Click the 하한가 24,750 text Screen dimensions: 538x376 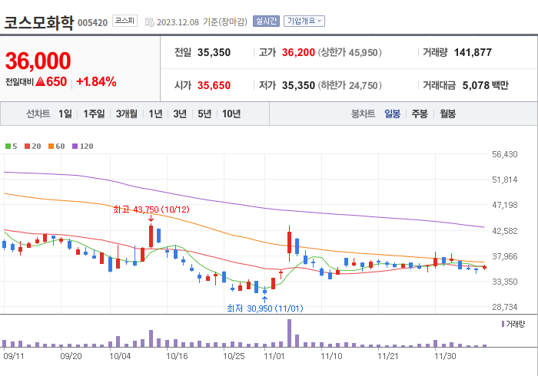[350, 85]
